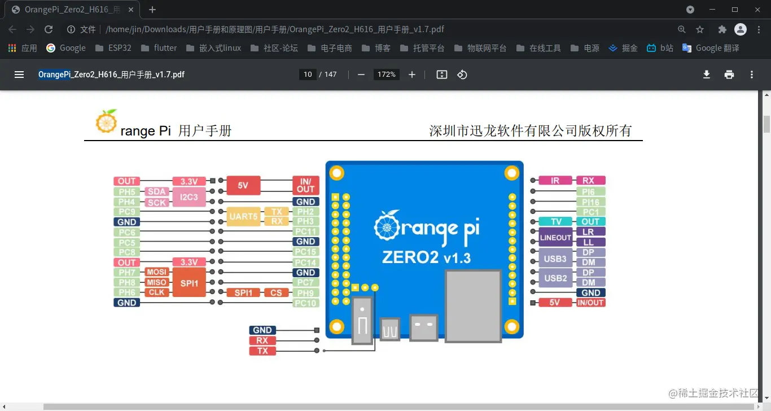The width and height of the screenshot is (771, 411).
Task: View site information for the file
Action: pyautogui.click(x=71, y=29)
